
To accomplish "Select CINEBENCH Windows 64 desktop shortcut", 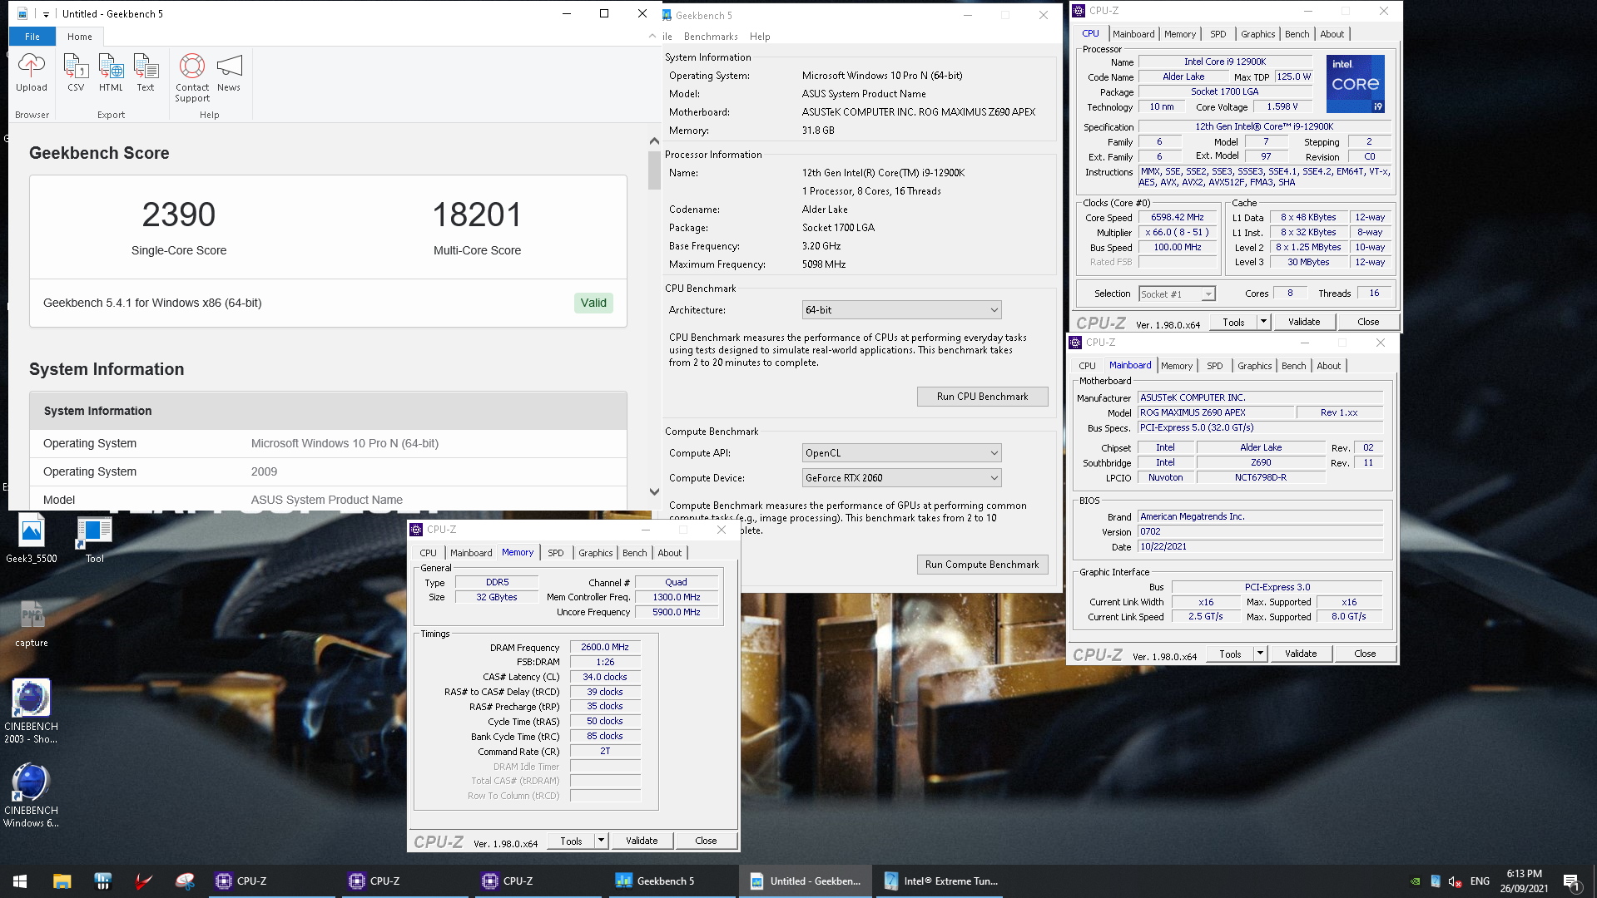I will [x=32, y=796].
